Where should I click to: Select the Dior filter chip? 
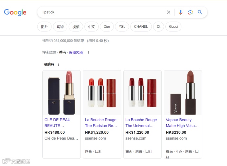point(107,26)
